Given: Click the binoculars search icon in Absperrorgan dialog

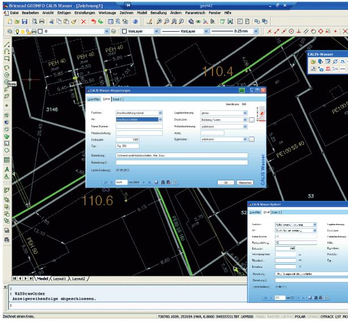Looking at the screenshot, I should point(163,183).
